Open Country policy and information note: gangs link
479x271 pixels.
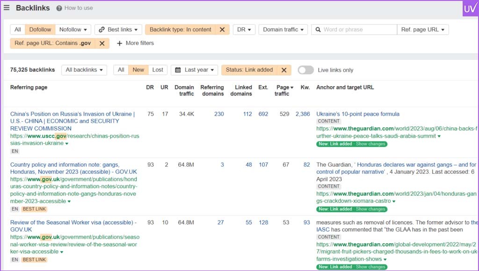click(x=73, y=168)
